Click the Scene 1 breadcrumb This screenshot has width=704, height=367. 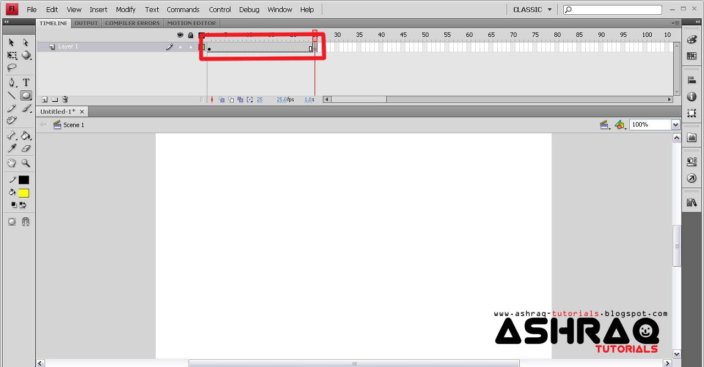(73, 125)
